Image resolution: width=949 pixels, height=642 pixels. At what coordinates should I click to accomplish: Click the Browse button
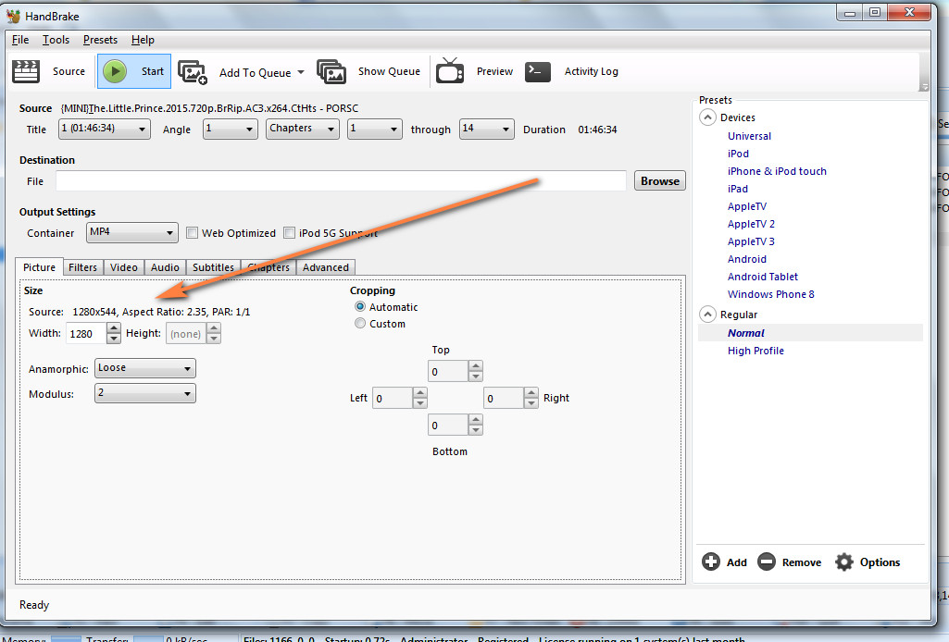pos(660,180)
